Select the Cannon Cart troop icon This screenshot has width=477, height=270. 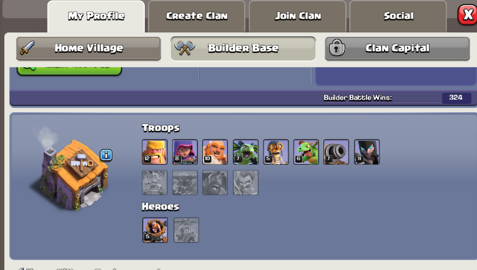(x=336, y=152)
